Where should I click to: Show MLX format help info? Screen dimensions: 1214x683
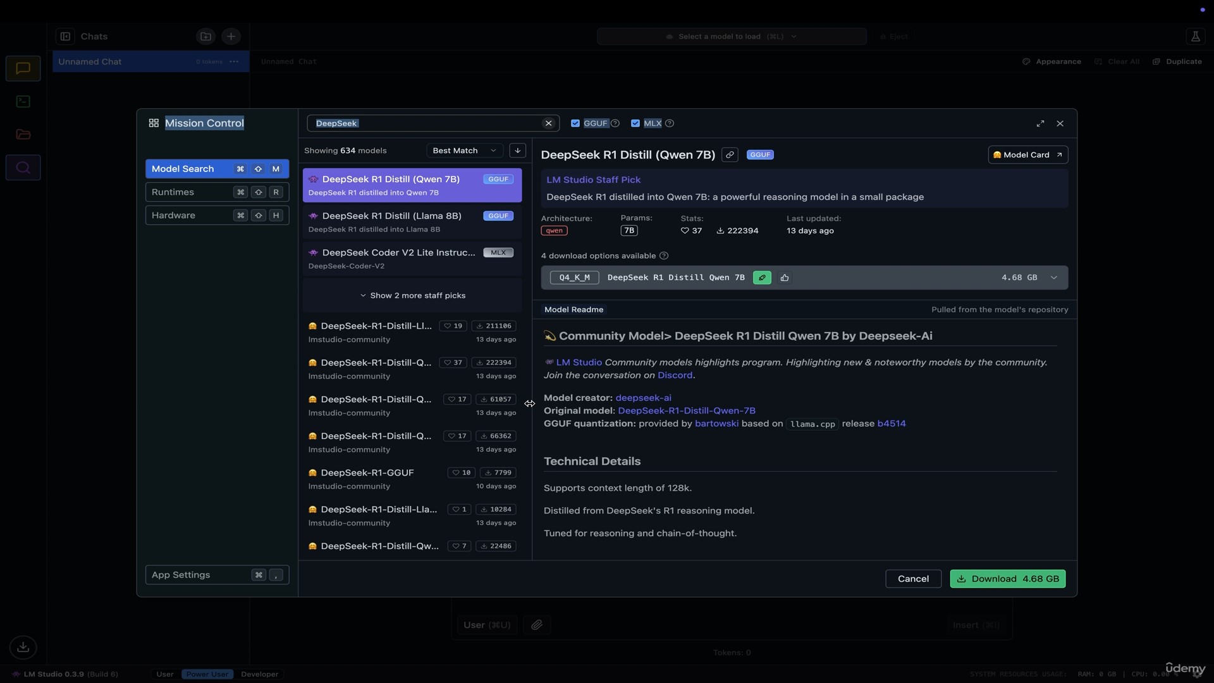[670, 123]
